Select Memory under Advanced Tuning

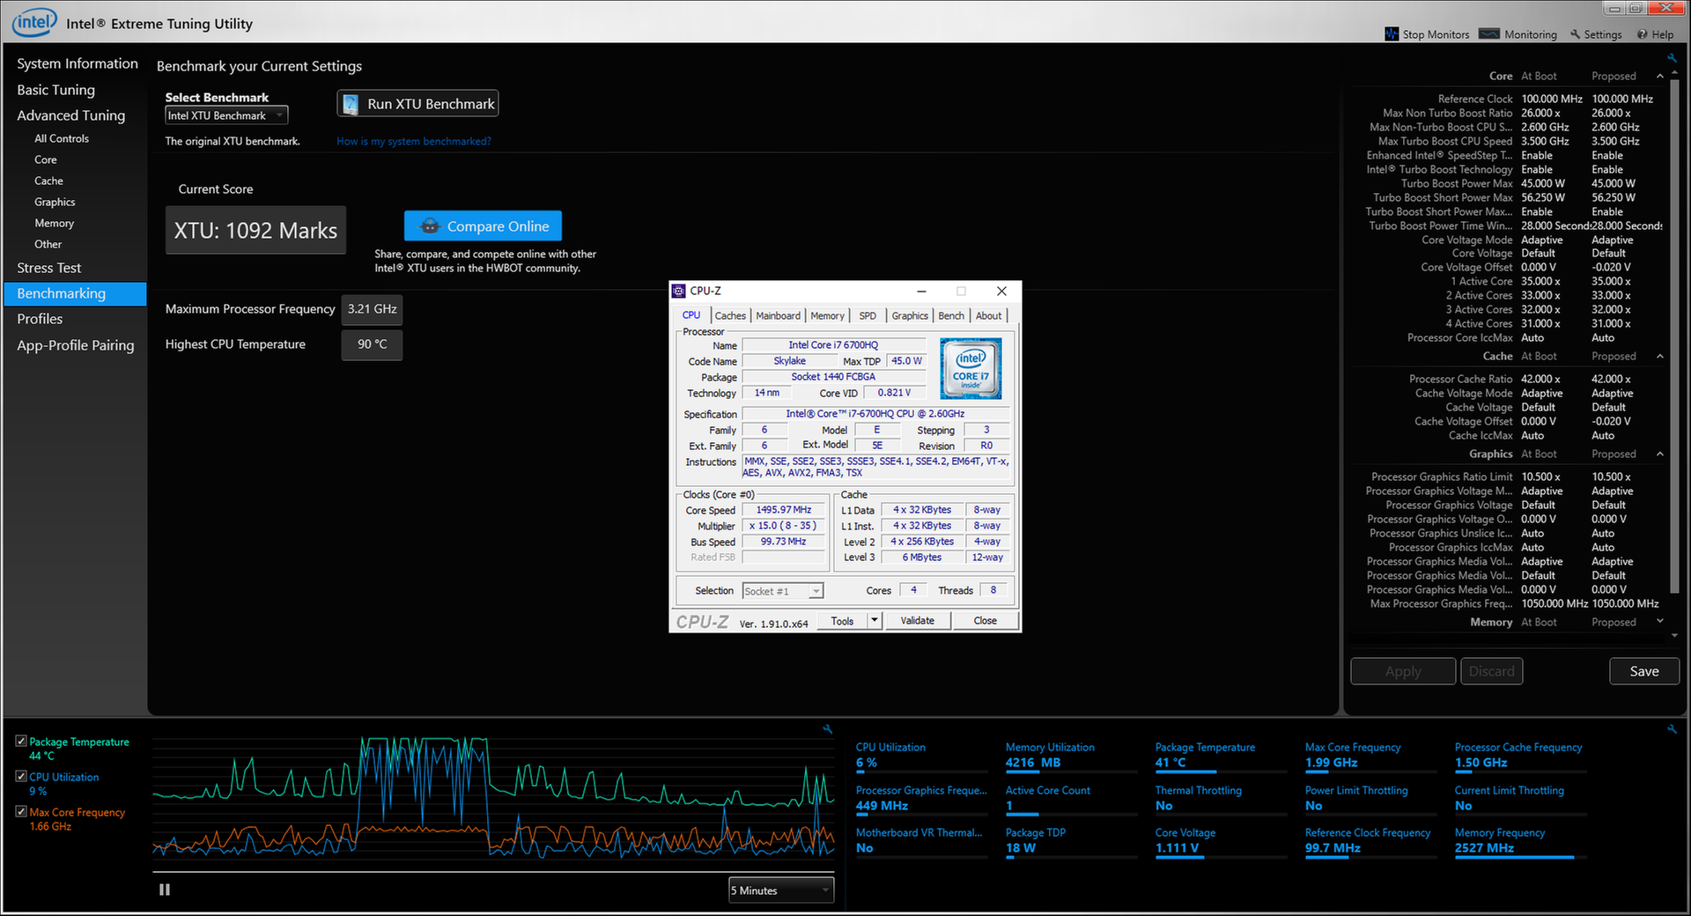click(54, 223)
